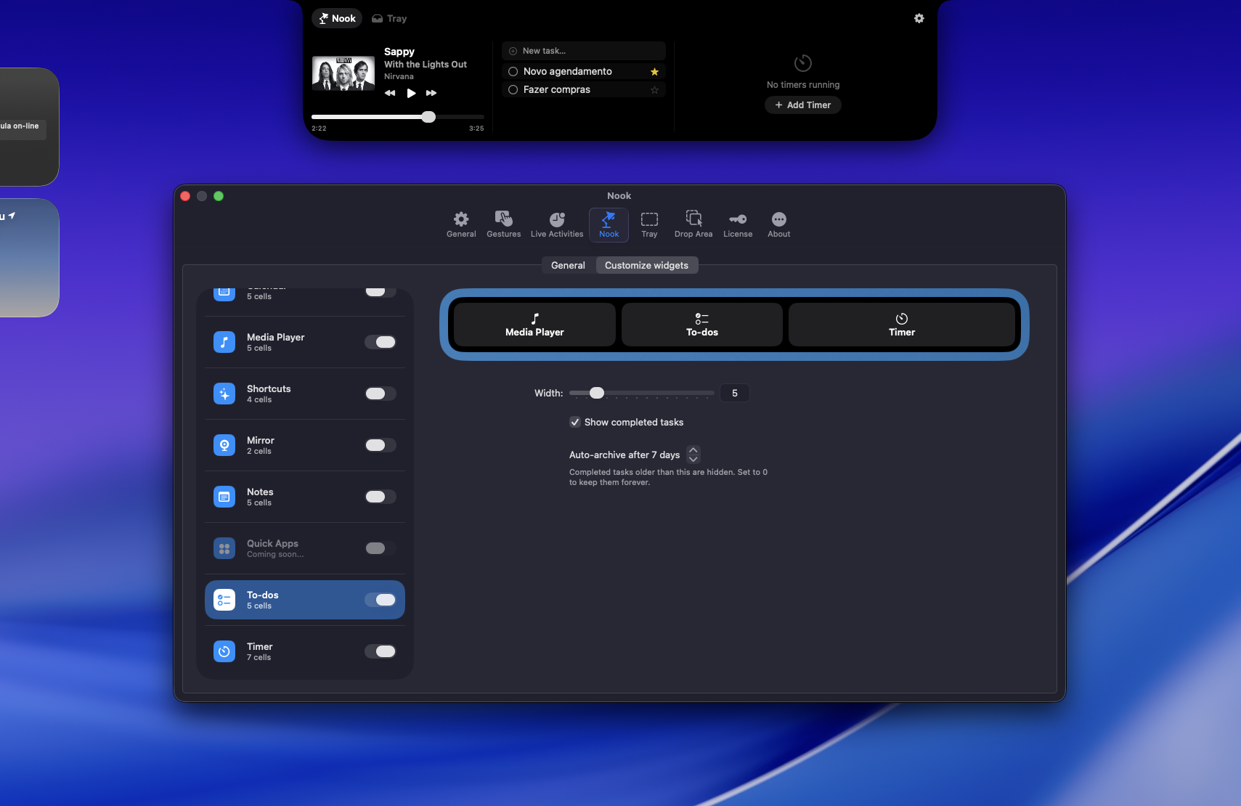Uncheck Show completed tasks
The image size is (1241, 806).
[575, 422]
